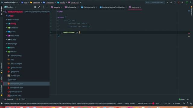193x108 pixels.
Task: Expand the bootstrap folder
Action: pyautogui.click(x=6, y=19)
